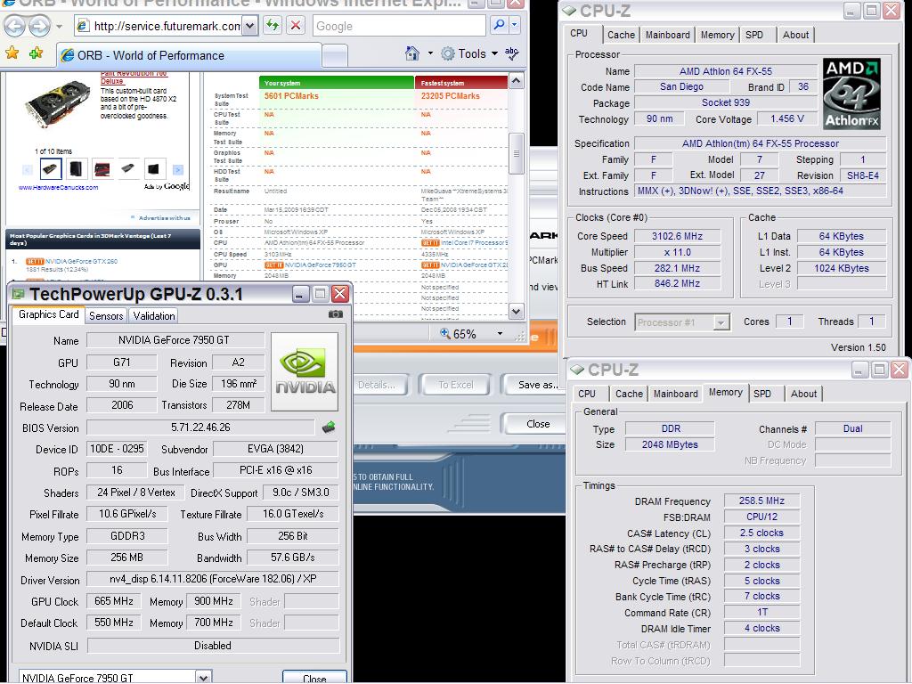This screenshot has width=912, height=684.
Task: Switch to the Sensors tab in GPU-Z
Action: pyautogui.click(x=106, y=316)
